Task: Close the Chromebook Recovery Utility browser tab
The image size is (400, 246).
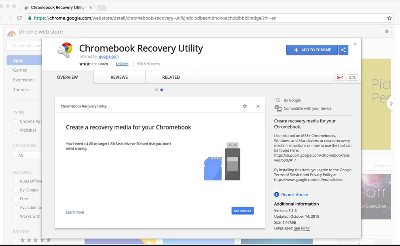Action: [x=91, y=7]
